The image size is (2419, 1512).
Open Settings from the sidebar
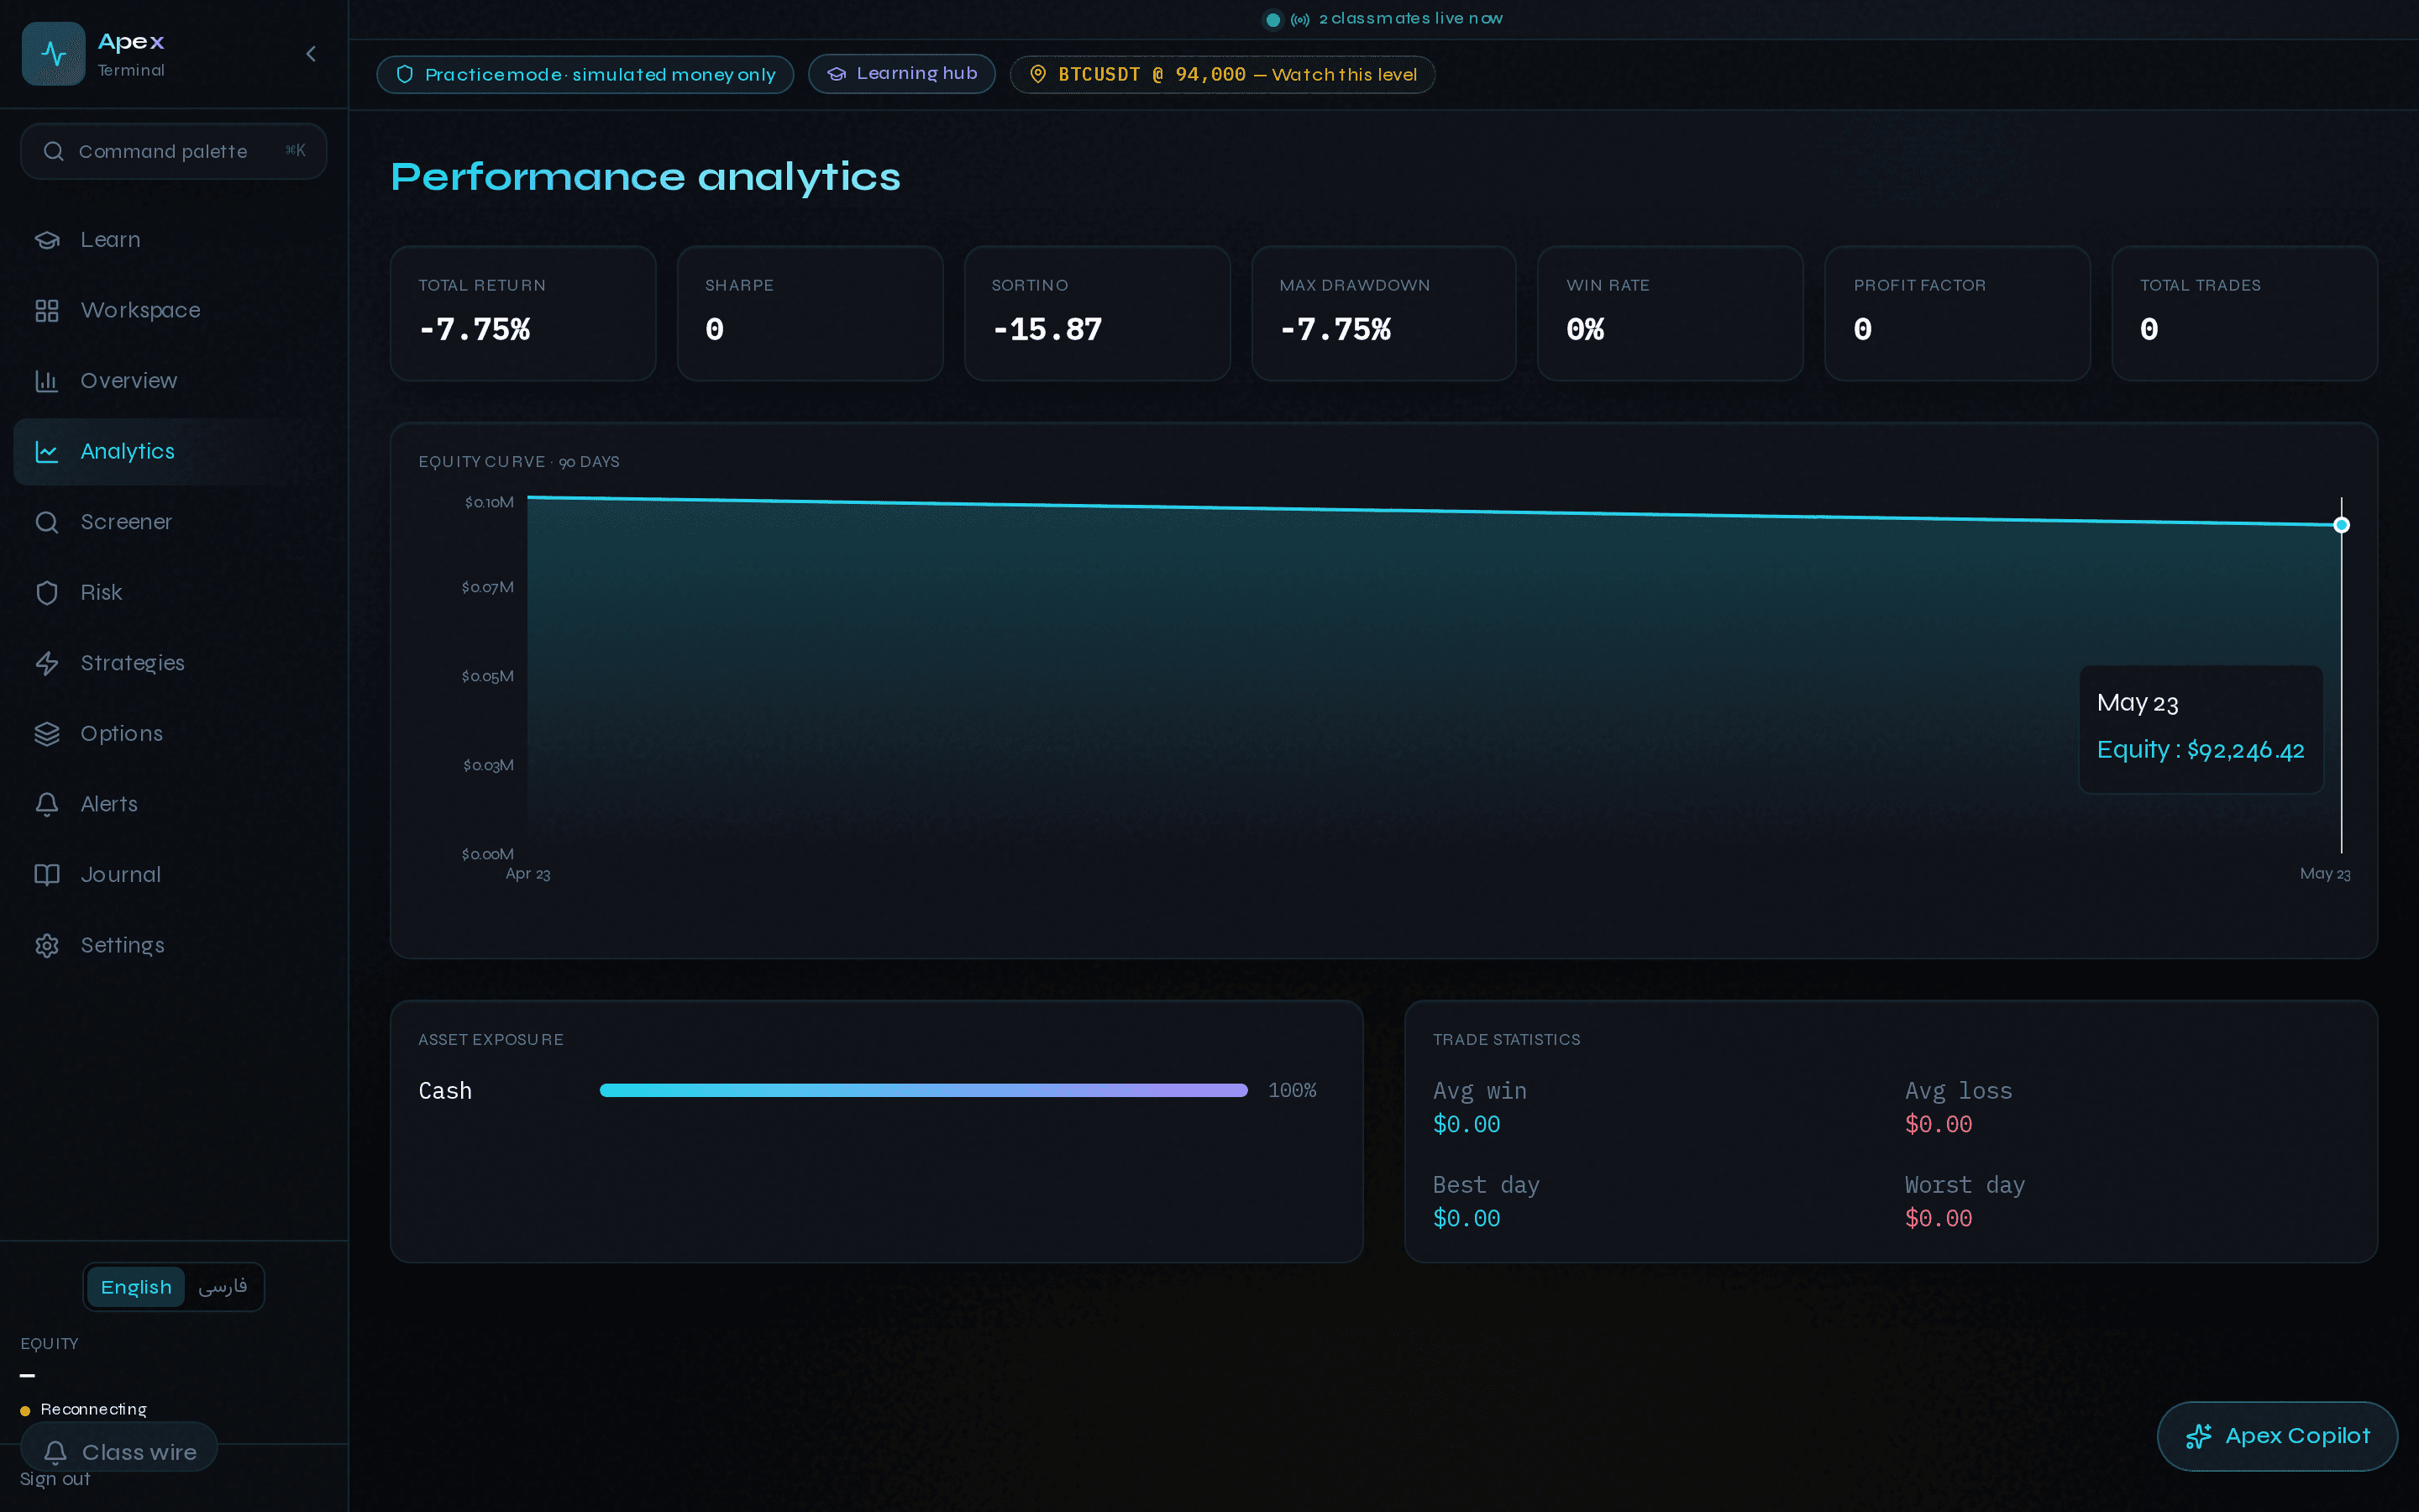pyautogui.click(x=173, y=945)
